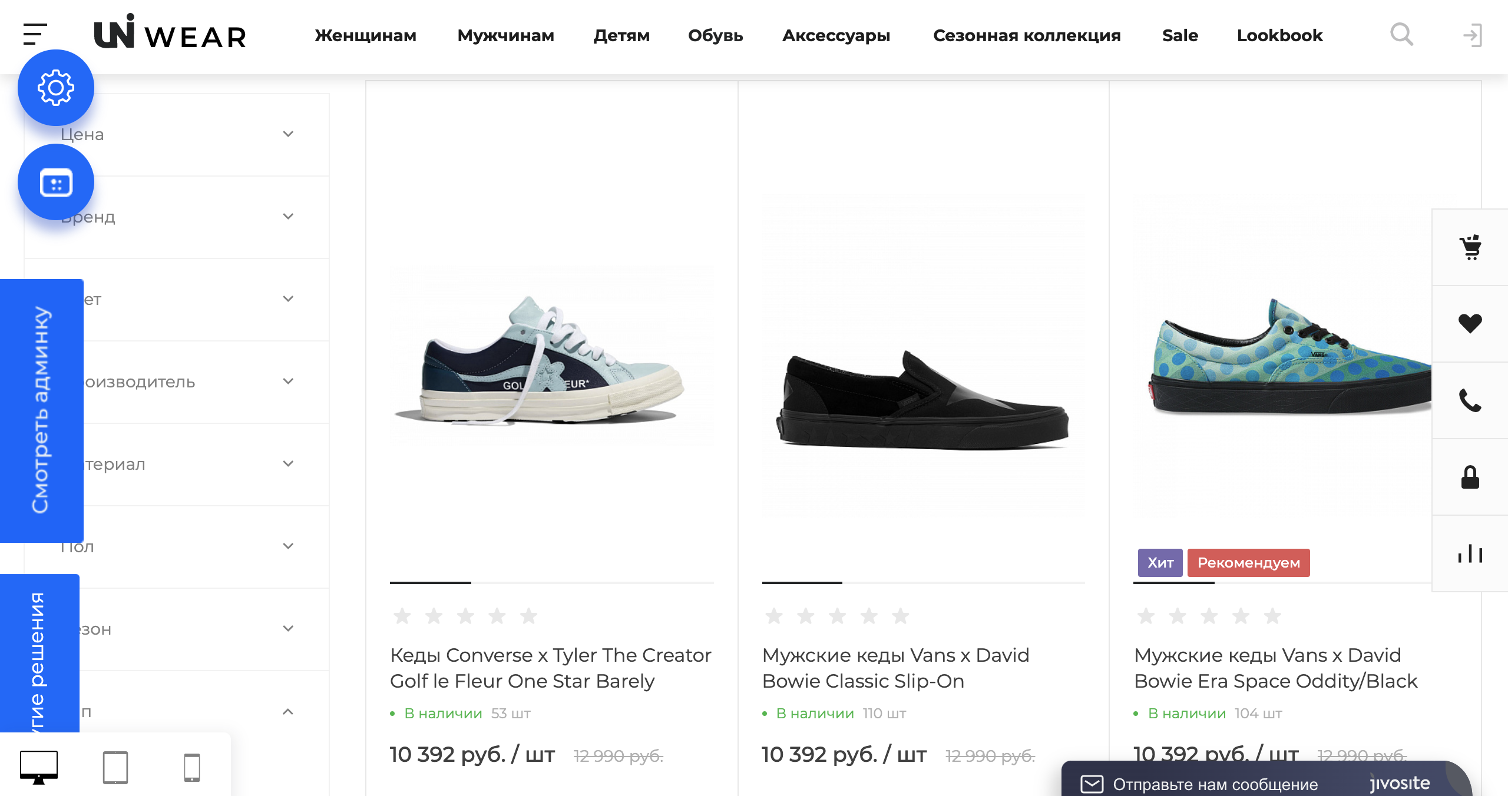Click the phone callback side icon
The height and width of the screenshot is (796, 1508).
point(1470,400)
